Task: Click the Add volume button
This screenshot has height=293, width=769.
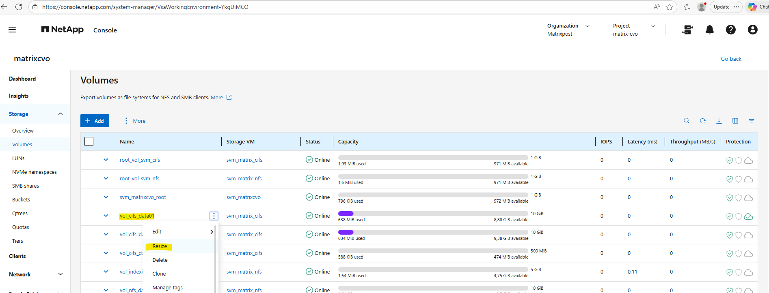Action: (95, 121)
